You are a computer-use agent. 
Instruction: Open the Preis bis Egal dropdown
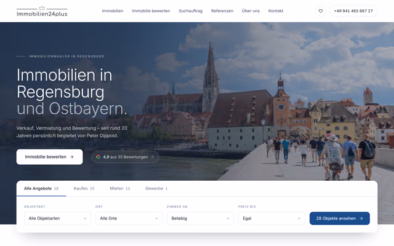point(271,218)
